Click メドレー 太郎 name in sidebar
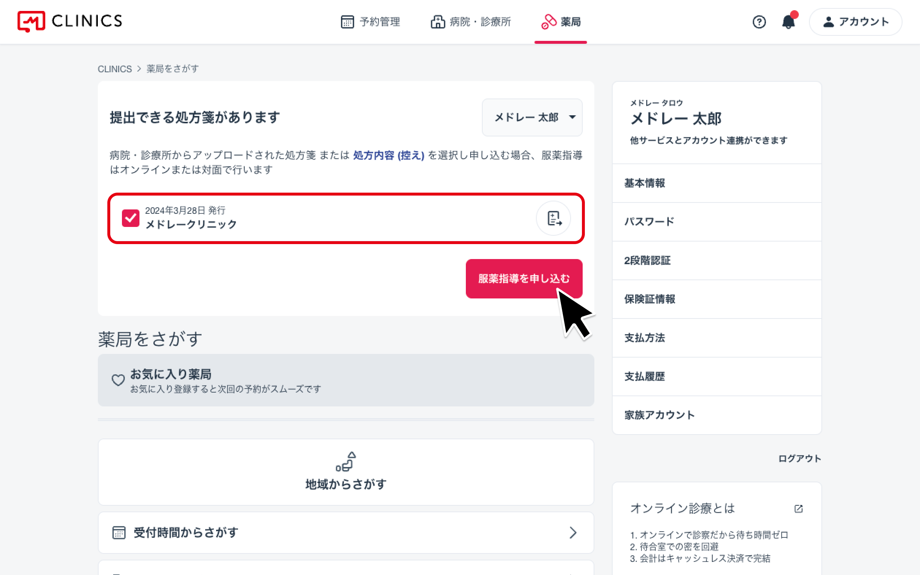The image size is (920, 575). click(676, 119)
